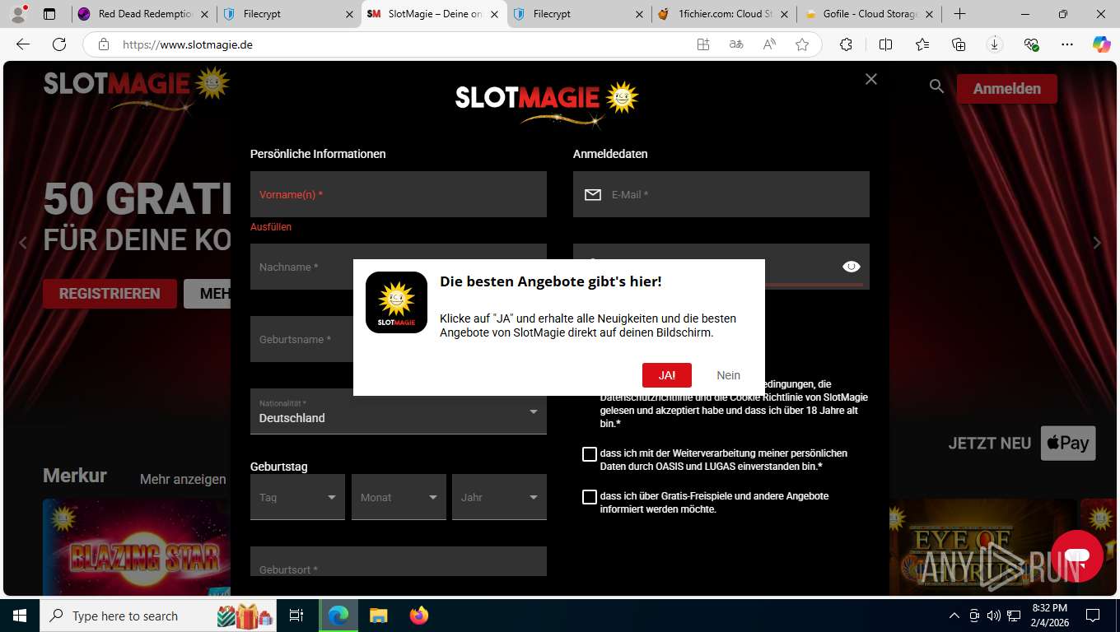Viewport: 1120px width, 632px height.
Task: Open the volume icon in system tray
Action: click(x=994, y=616)
